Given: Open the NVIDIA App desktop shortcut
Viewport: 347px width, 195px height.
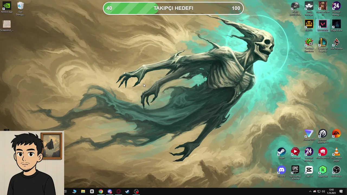Looking at the screenshot, I should coord(7,8).
